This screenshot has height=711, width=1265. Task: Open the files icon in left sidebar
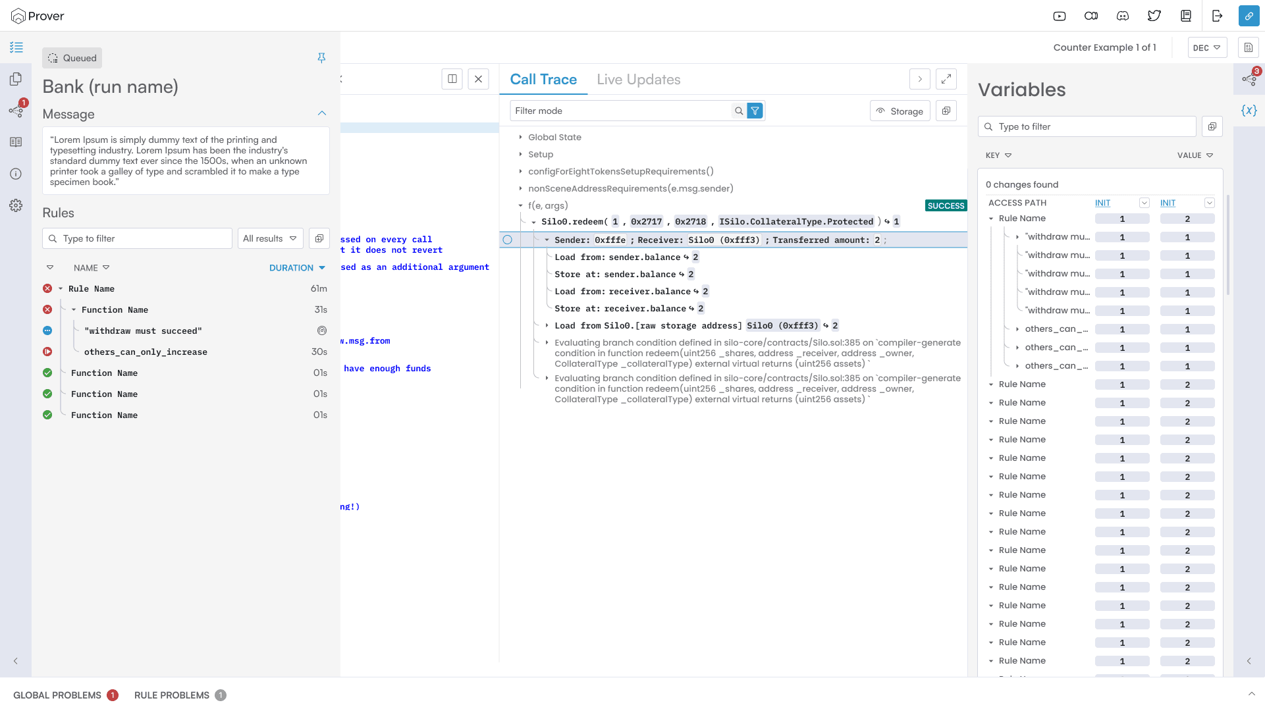(x=16, y=79)
